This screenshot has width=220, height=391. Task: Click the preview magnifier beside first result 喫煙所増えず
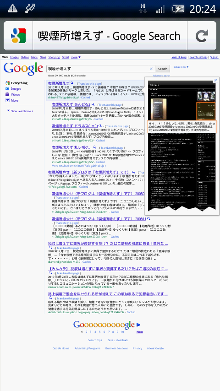[x=72, y=83]
